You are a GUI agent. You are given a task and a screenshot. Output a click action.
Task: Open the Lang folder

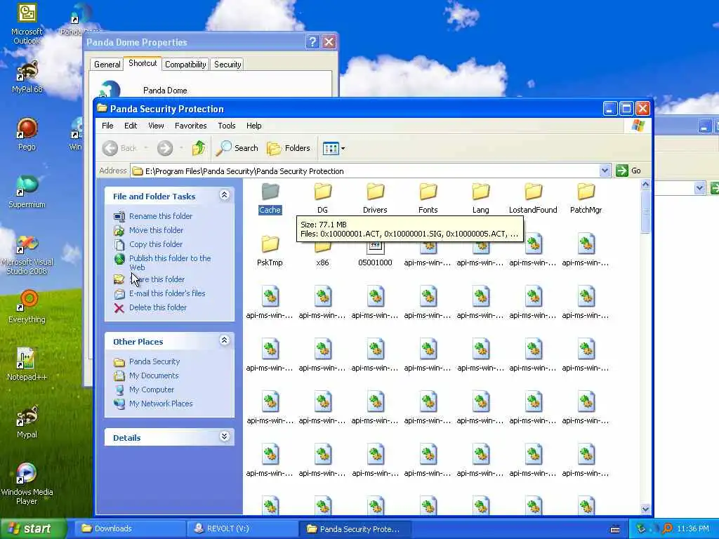click(480, 192)
